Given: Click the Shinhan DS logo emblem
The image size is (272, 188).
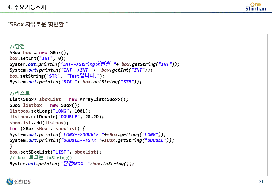Looking at the screenshot, I should (10, 182).
